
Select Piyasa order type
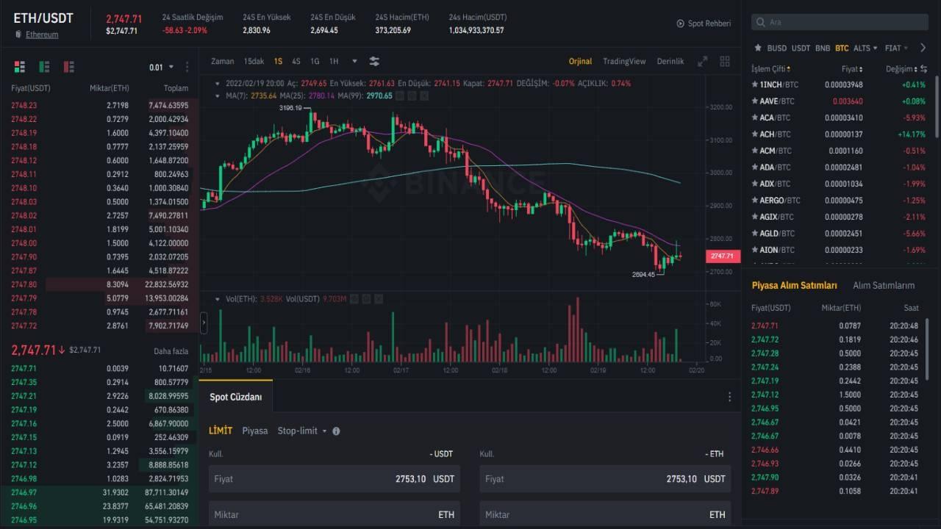[x=255, y=431]
